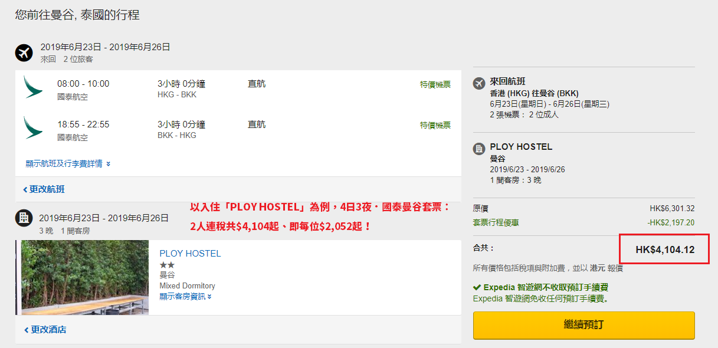Click the Expedia 智遊網免收任何預訂手續費 text
718x348 pixels.
tap(541, 298)
